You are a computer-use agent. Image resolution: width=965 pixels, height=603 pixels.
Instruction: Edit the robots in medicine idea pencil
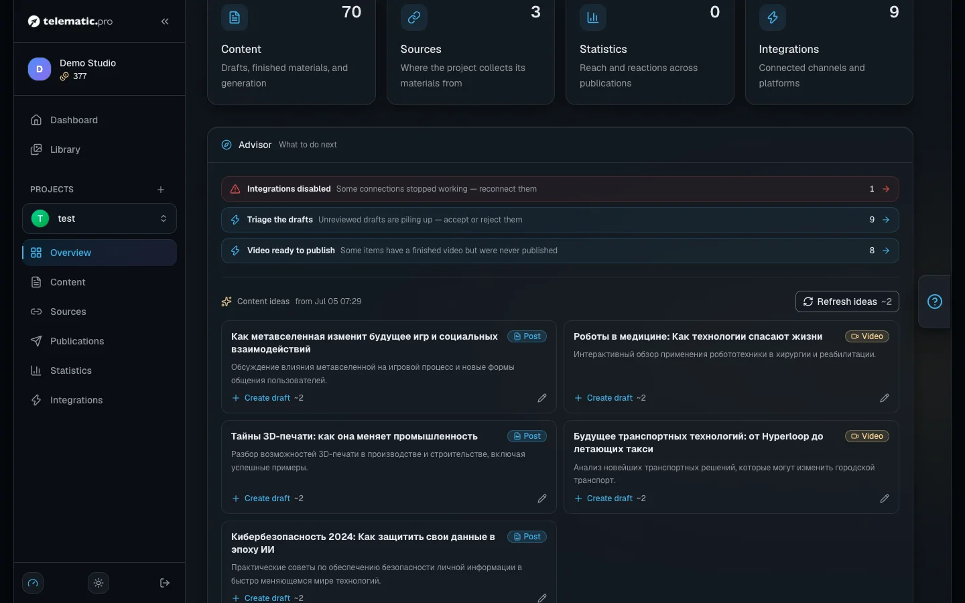click(885, 398)
